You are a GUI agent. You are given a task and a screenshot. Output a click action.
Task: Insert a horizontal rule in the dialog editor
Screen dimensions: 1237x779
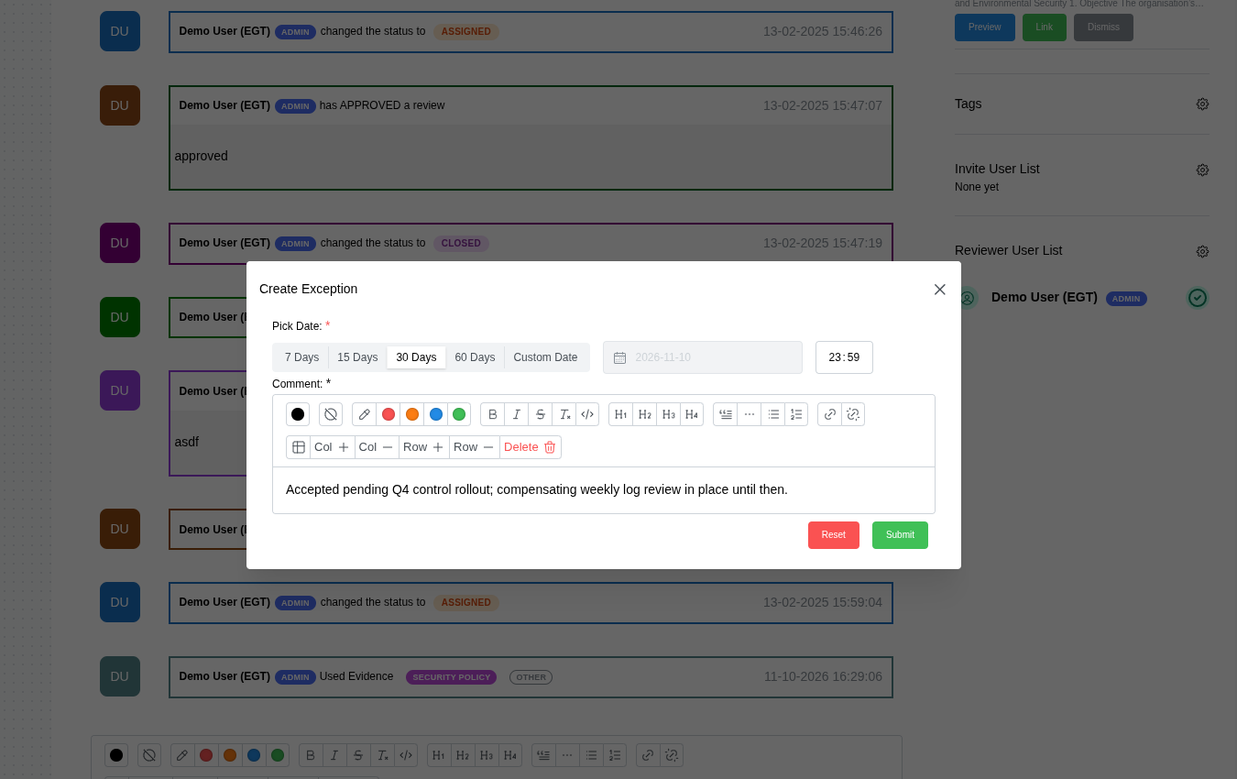[x=750, y=414]
